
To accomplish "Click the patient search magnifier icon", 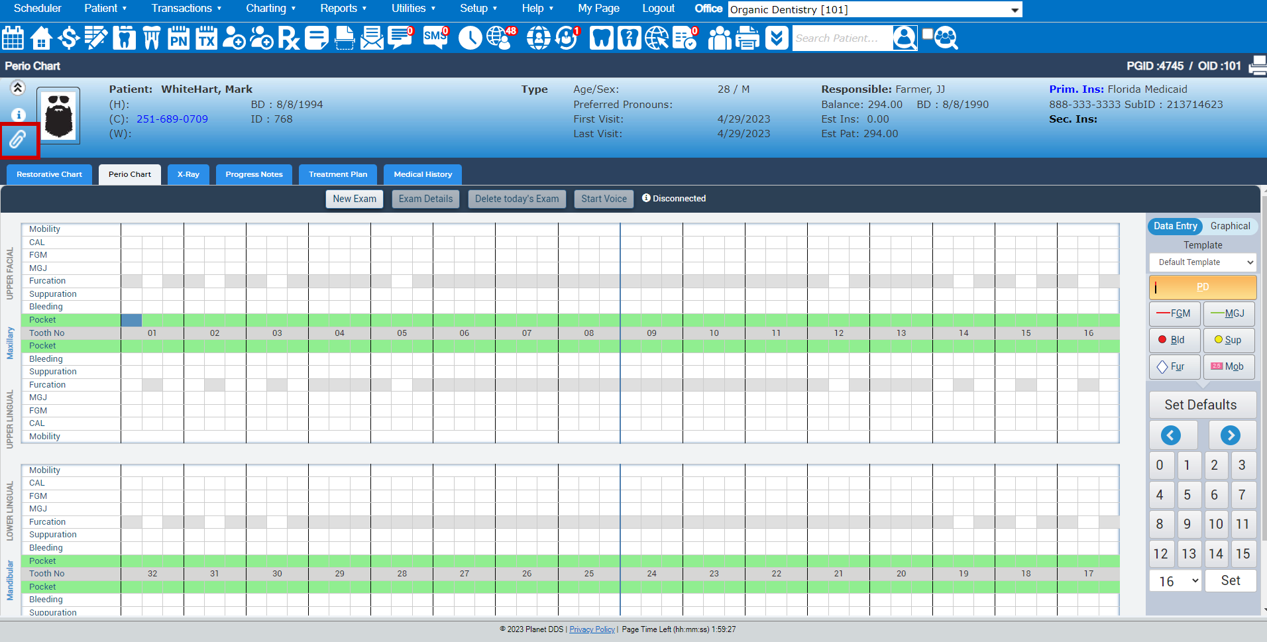I will pos(905,38).
